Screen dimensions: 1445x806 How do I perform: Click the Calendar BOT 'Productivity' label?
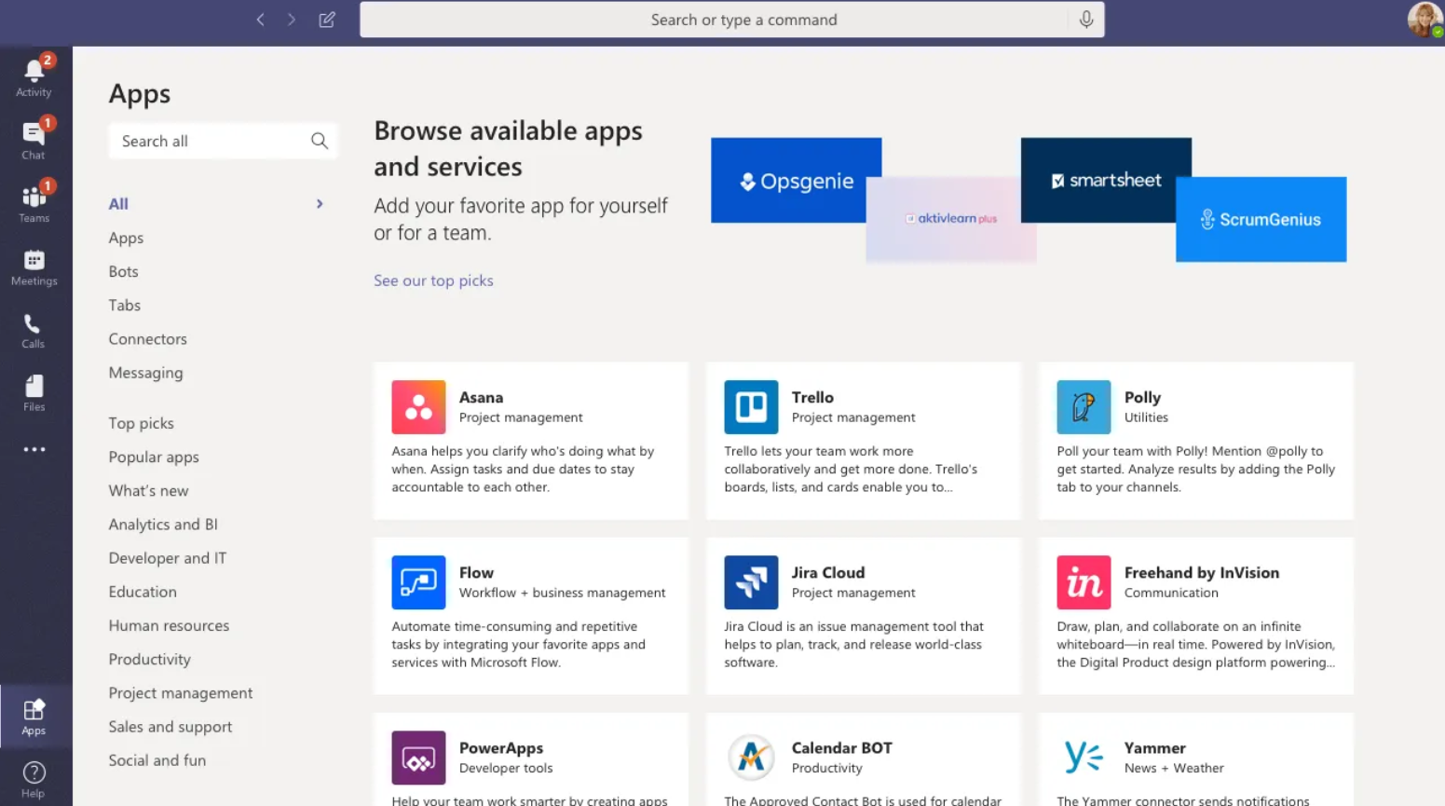coord(826,768)
